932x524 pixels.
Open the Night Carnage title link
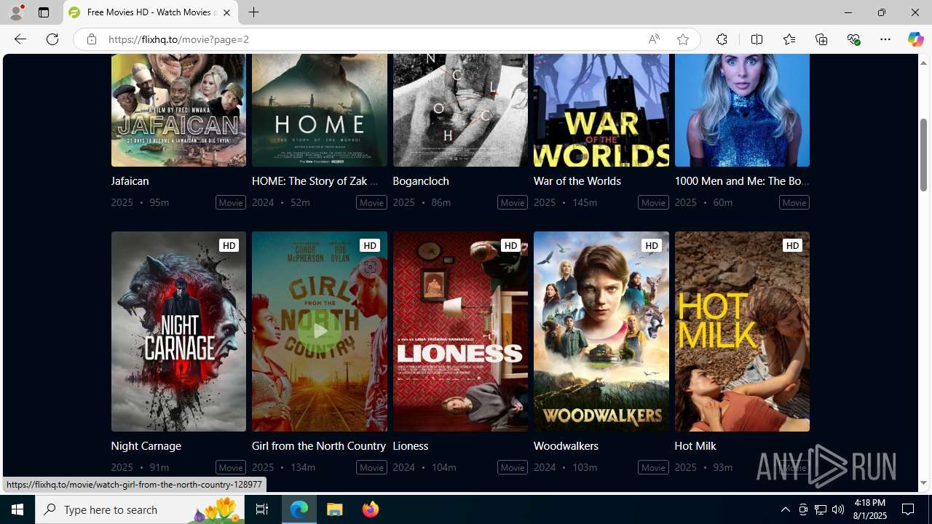[146, 445]
